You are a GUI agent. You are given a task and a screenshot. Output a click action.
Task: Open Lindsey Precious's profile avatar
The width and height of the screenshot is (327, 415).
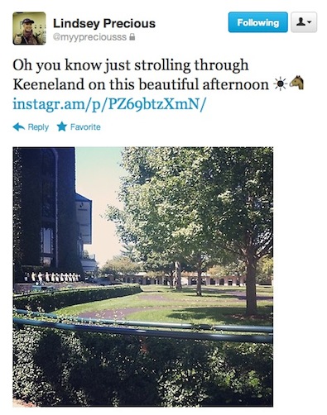pos(29,28)
